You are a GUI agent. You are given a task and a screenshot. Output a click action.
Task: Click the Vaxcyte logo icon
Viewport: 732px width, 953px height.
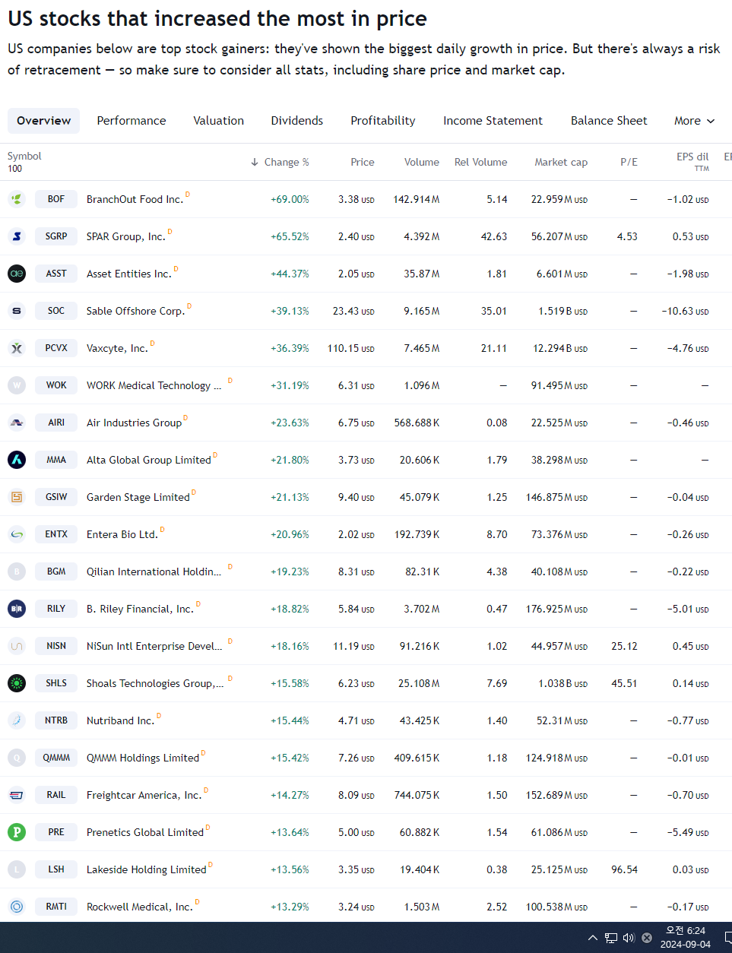pos(17,348)
